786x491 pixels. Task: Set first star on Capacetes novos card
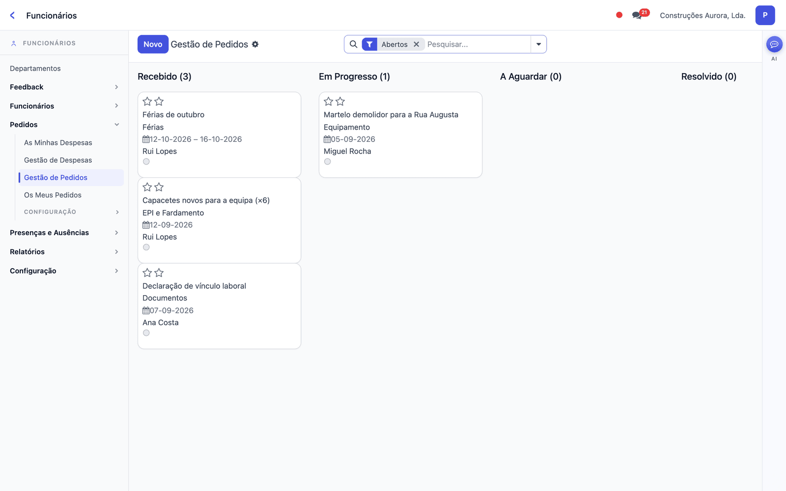[x=147, y=187]
